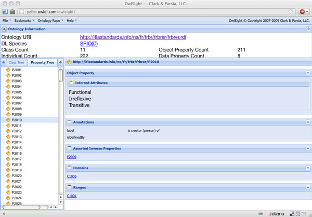Collapse the Ranges section arrow

point(308,187)
